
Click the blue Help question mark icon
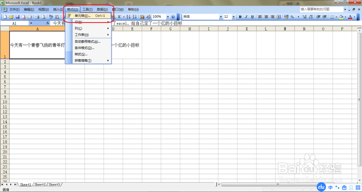tap(173, 17)
